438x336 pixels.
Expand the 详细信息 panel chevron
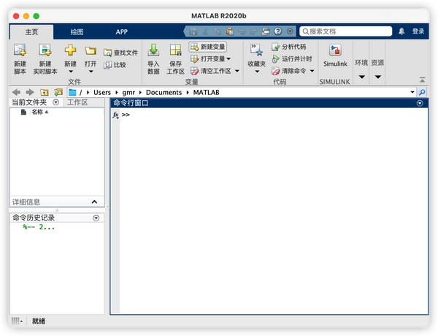tap(94, 202)
